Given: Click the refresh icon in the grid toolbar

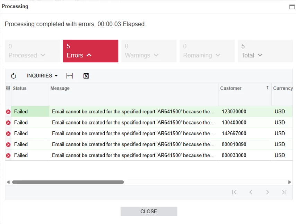Looking at the screenshot, I should [14, 76].
